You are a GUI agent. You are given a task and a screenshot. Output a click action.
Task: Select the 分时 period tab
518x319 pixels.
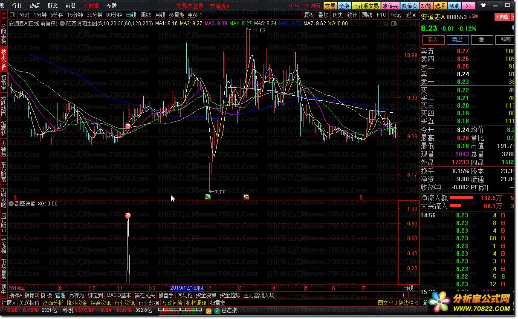[x=25, y=15]
